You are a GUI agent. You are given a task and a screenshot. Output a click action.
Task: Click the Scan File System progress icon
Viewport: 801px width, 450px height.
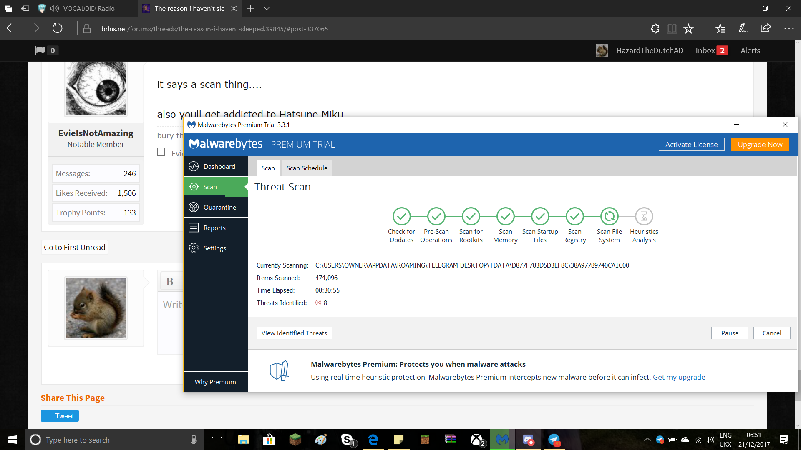click(609, 216)
